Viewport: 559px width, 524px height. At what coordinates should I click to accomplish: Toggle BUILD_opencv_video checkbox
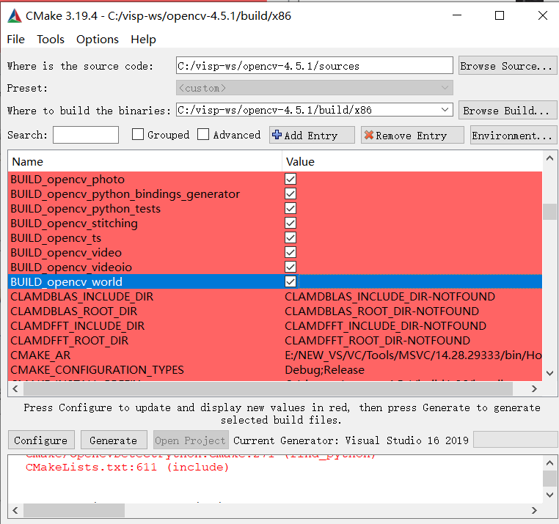[x=291, y=253]
